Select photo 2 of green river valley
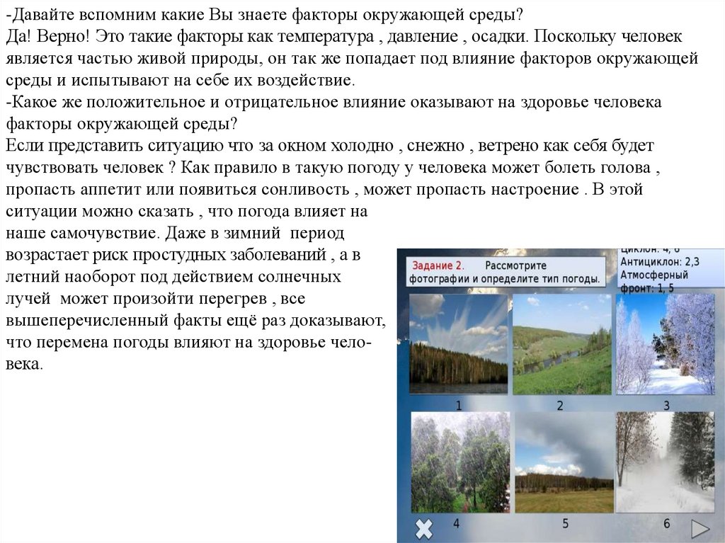The image size is (725, 543). 562,345
